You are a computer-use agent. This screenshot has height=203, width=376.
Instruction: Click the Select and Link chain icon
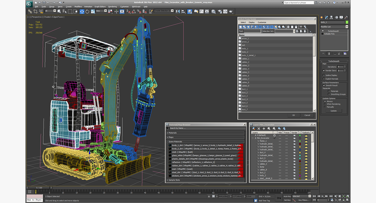(30, 11)
